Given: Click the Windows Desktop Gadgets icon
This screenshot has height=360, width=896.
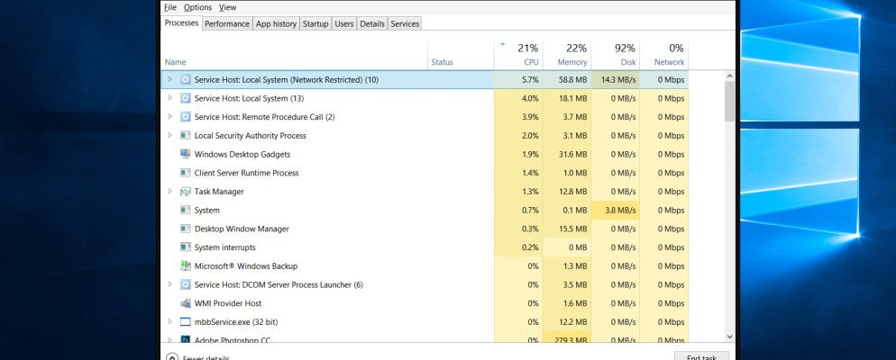Looking at the screenshot, I should [186, 154].
